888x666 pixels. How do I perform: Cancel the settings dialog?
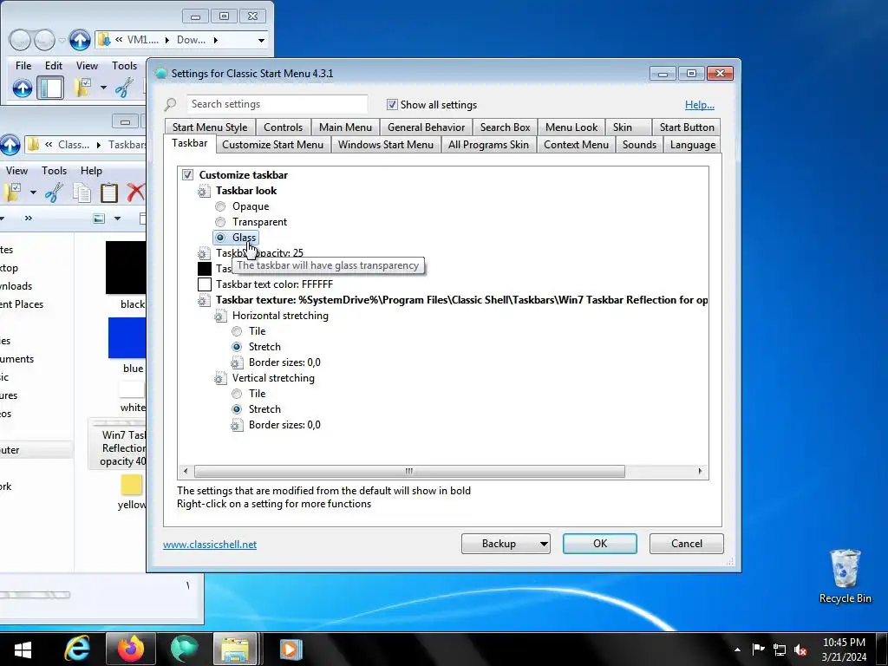pos(687,544)
